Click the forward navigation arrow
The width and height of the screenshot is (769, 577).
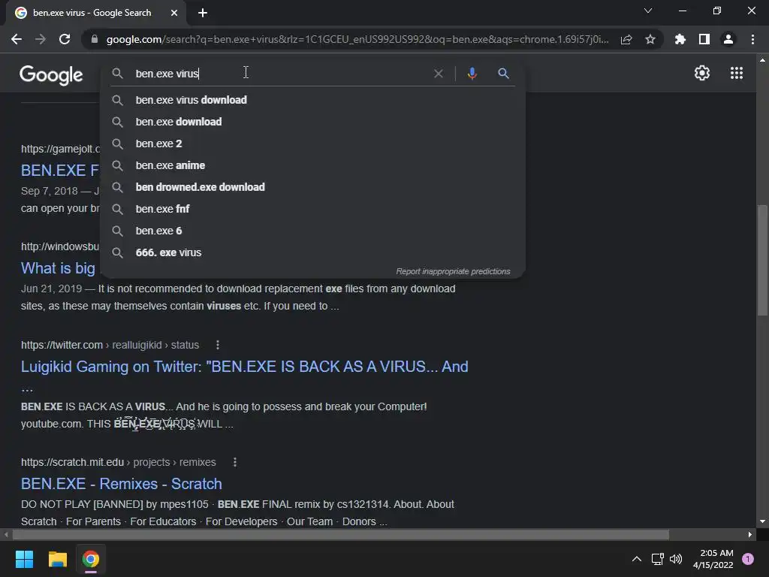41,39
